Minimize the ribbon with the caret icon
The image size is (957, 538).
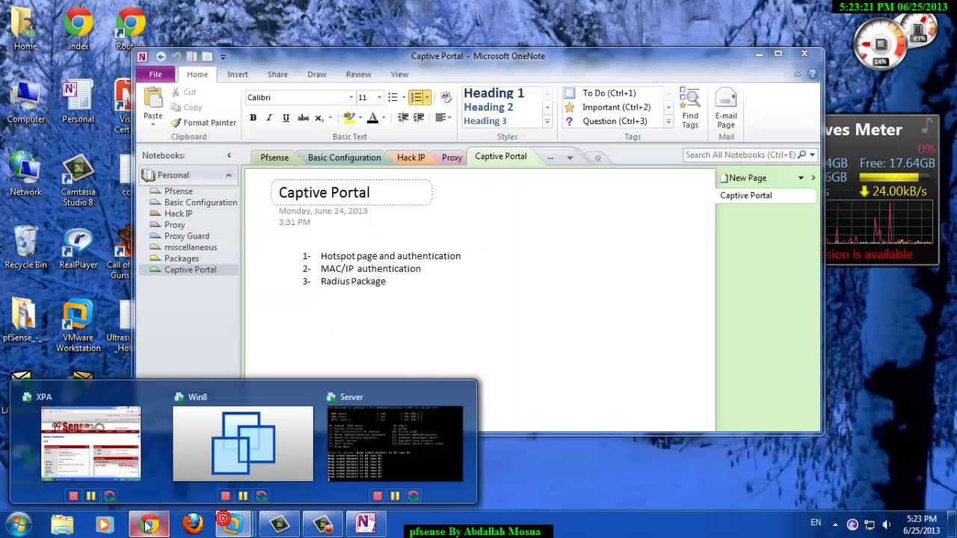(x=798, y=75)
